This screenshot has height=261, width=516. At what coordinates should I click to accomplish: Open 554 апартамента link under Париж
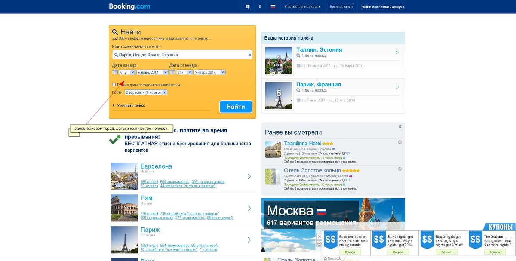tap(175, 246)
